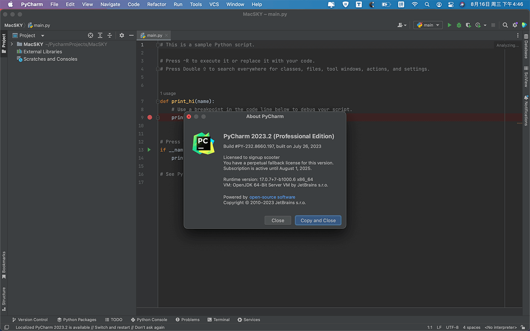The image size is (530, 331).
Task: Click the battery status icon
Action: 386,4
